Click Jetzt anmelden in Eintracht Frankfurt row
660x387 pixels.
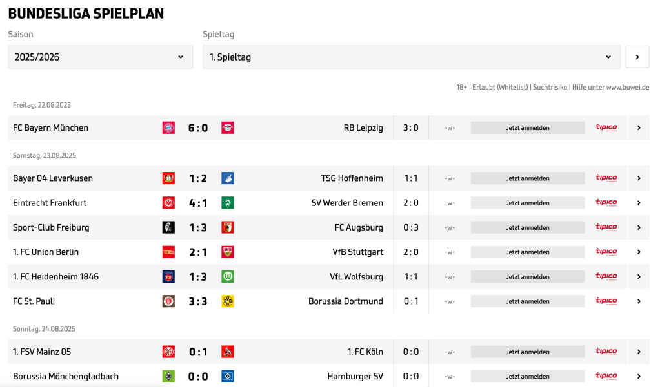(527, 203)
